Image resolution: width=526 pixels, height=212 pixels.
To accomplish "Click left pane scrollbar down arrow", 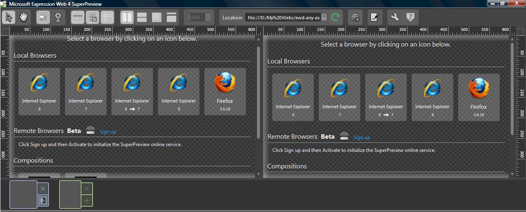I will tap(258, 175).
